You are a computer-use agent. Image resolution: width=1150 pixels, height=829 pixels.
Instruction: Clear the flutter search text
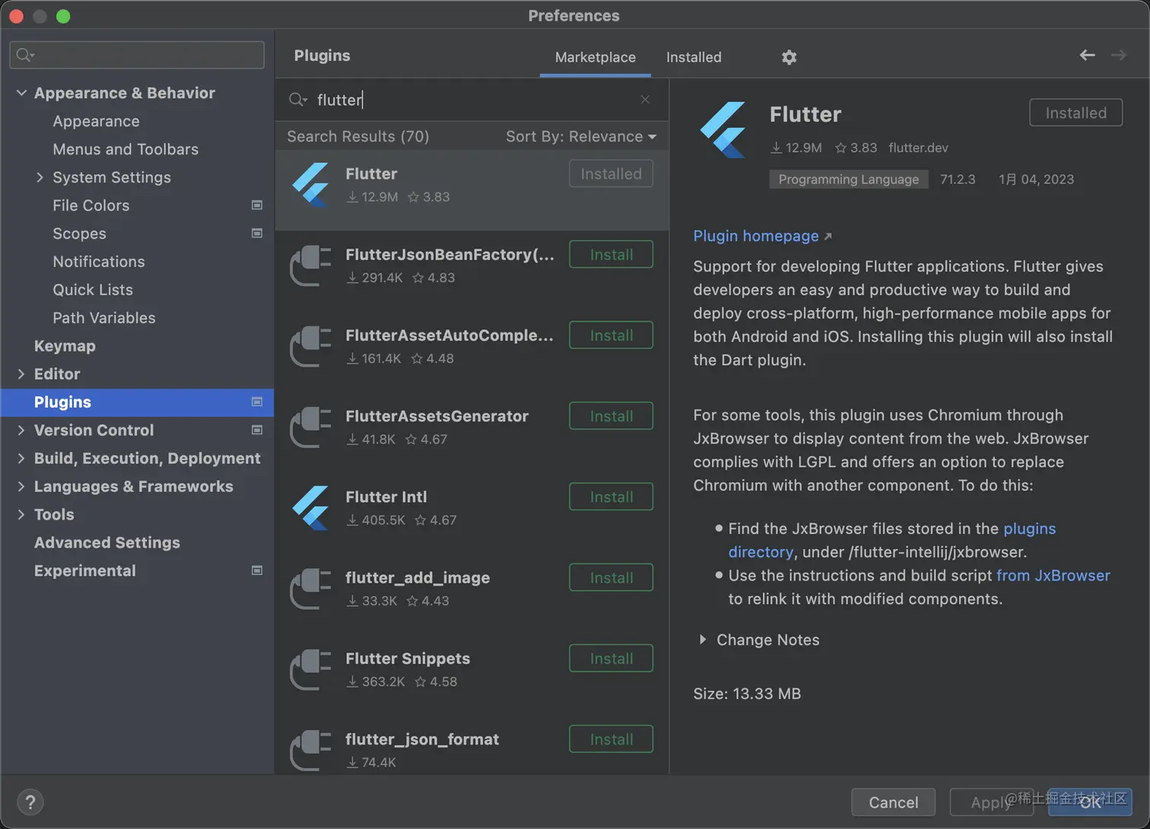pyautogui.click(x=645, y=100)
